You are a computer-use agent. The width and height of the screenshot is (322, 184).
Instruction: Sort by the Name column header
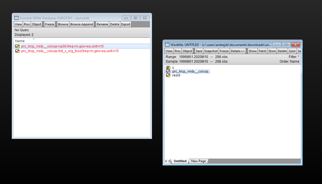coord(20,41)
